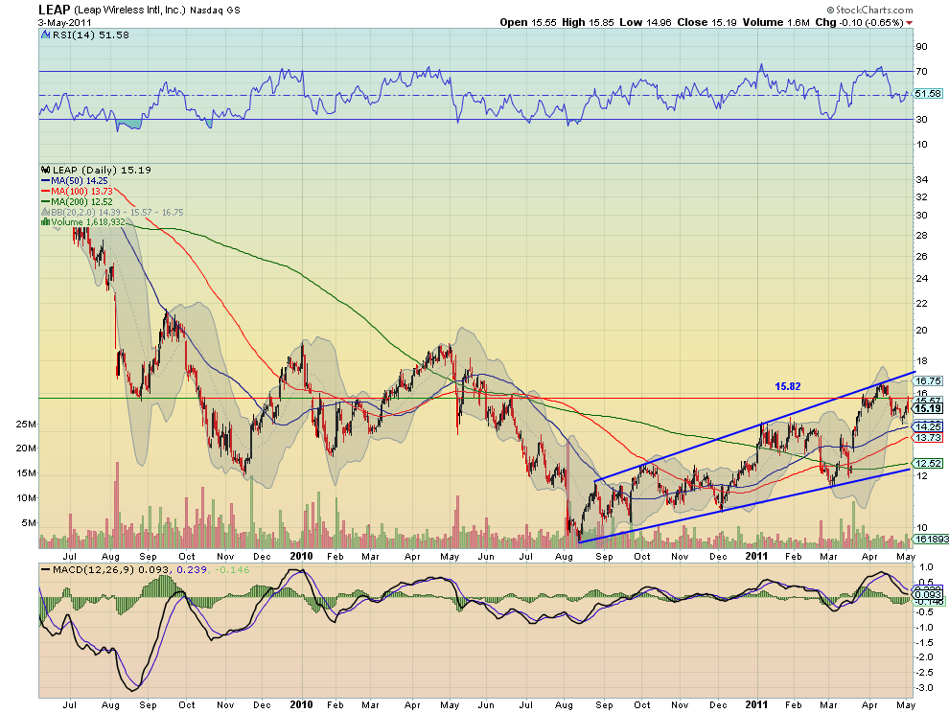Click the Chg -0.10 (-0.65%) value
949x713 pixels.
click(x=860, y=22)
